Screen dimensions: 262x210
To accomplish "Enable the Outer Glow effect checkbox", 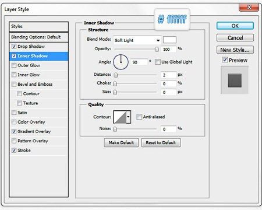I will coord(14,65).
